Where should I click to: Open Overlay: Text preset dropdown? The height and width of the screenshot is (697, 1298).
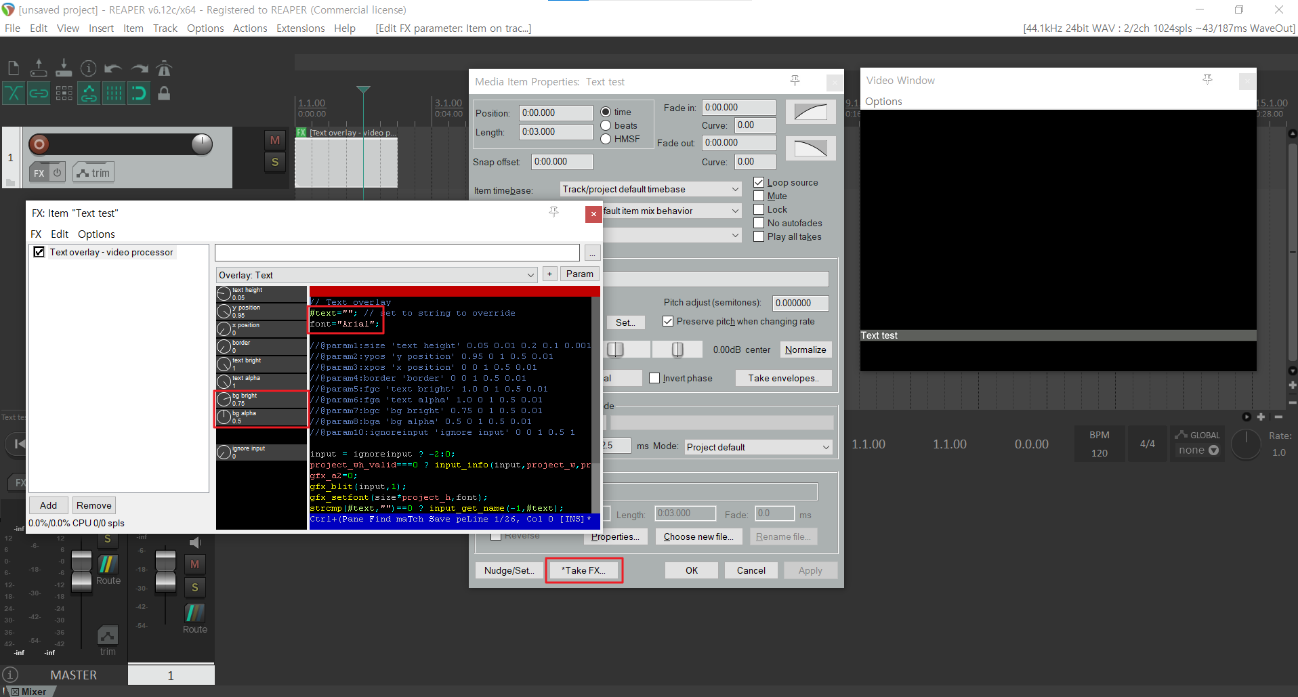click(x=377, y=275)
